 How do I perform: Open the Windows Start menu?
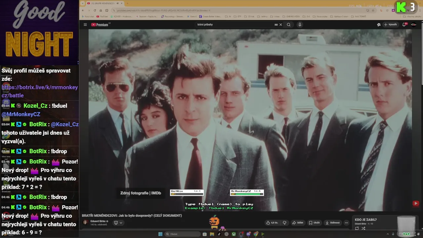[160, 234]
